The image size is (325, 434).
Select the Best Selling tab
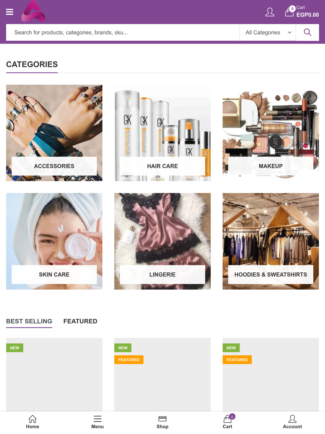pyautogui.click(x=29, y=321)
